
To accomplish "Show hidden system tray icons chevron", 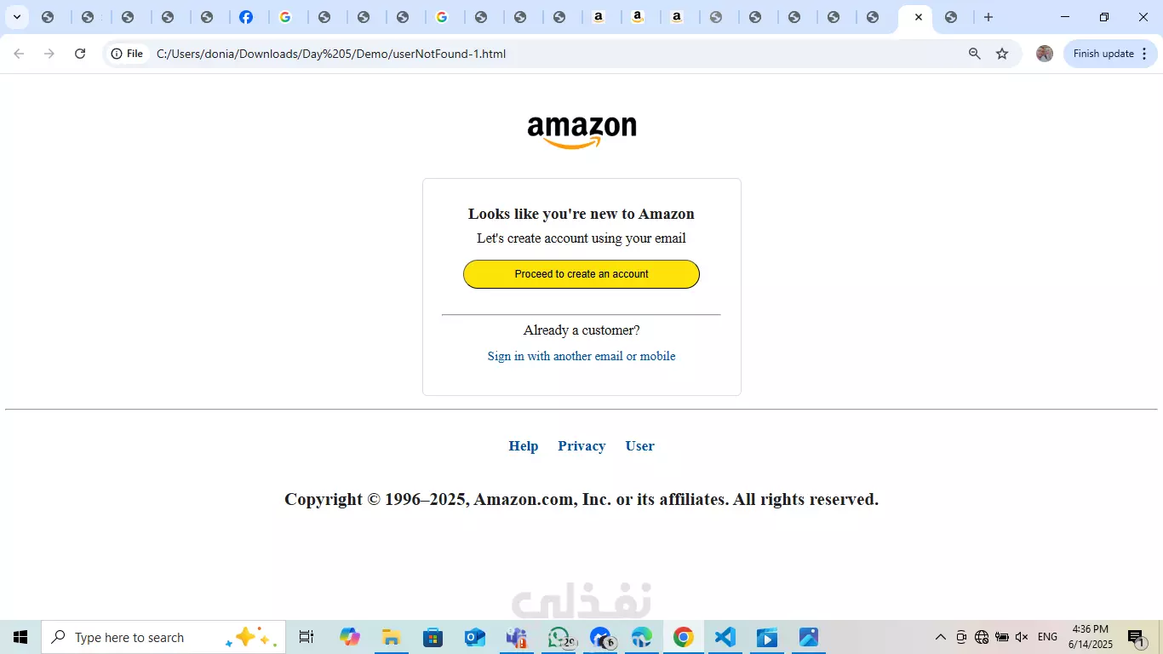I will point(941,637).
